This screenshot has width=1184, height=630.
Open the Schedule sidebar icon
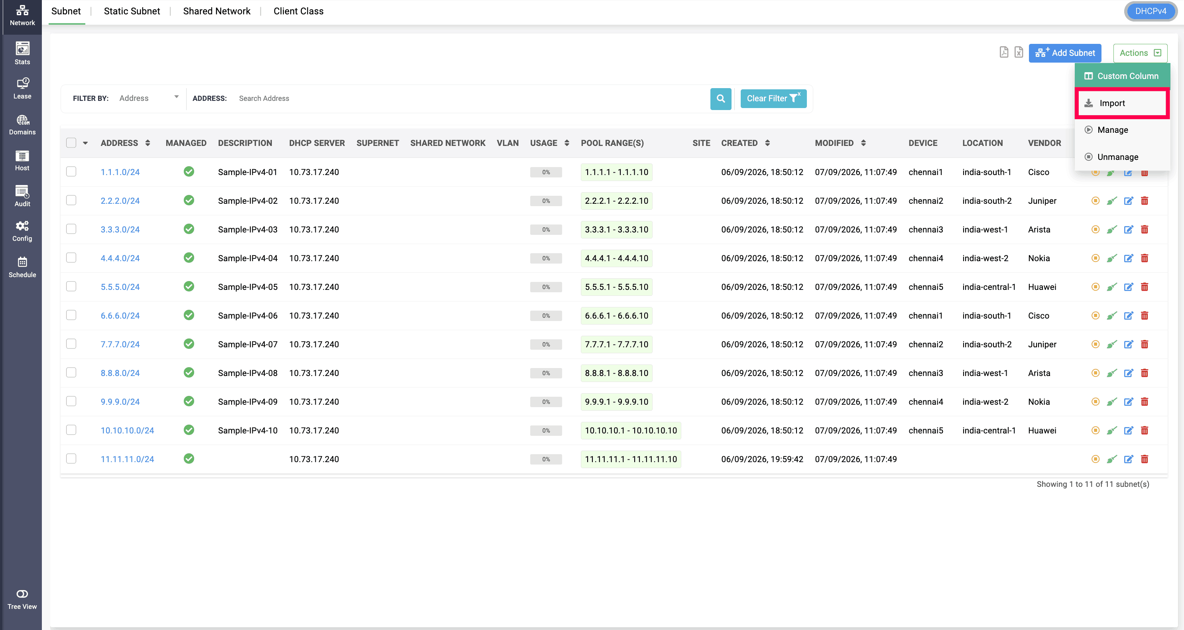pyautogui.click(x=22, y=267)
